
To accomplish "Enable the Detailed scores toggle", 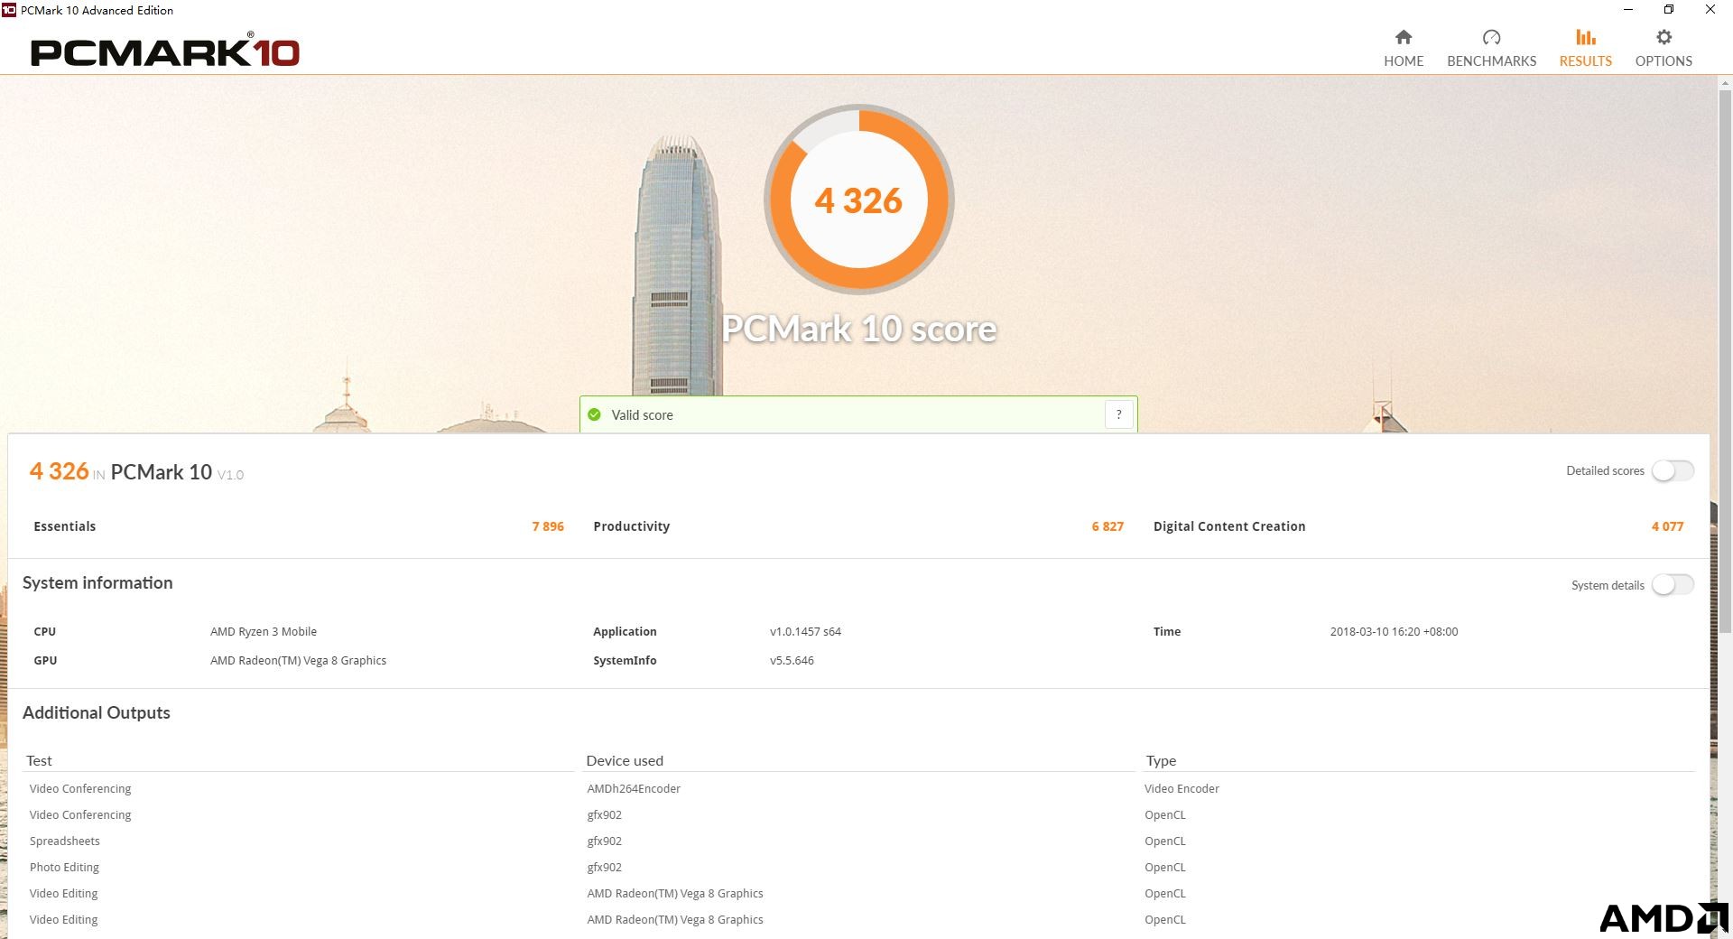I will pos(1673,470).
